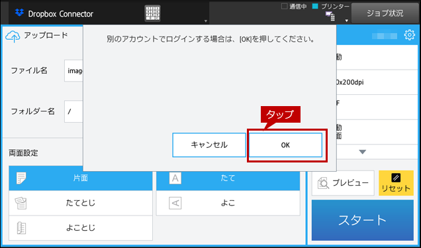Click the よこ rotated A icon
This screenshot has height=248, width=421.
[x=175, y=203]
